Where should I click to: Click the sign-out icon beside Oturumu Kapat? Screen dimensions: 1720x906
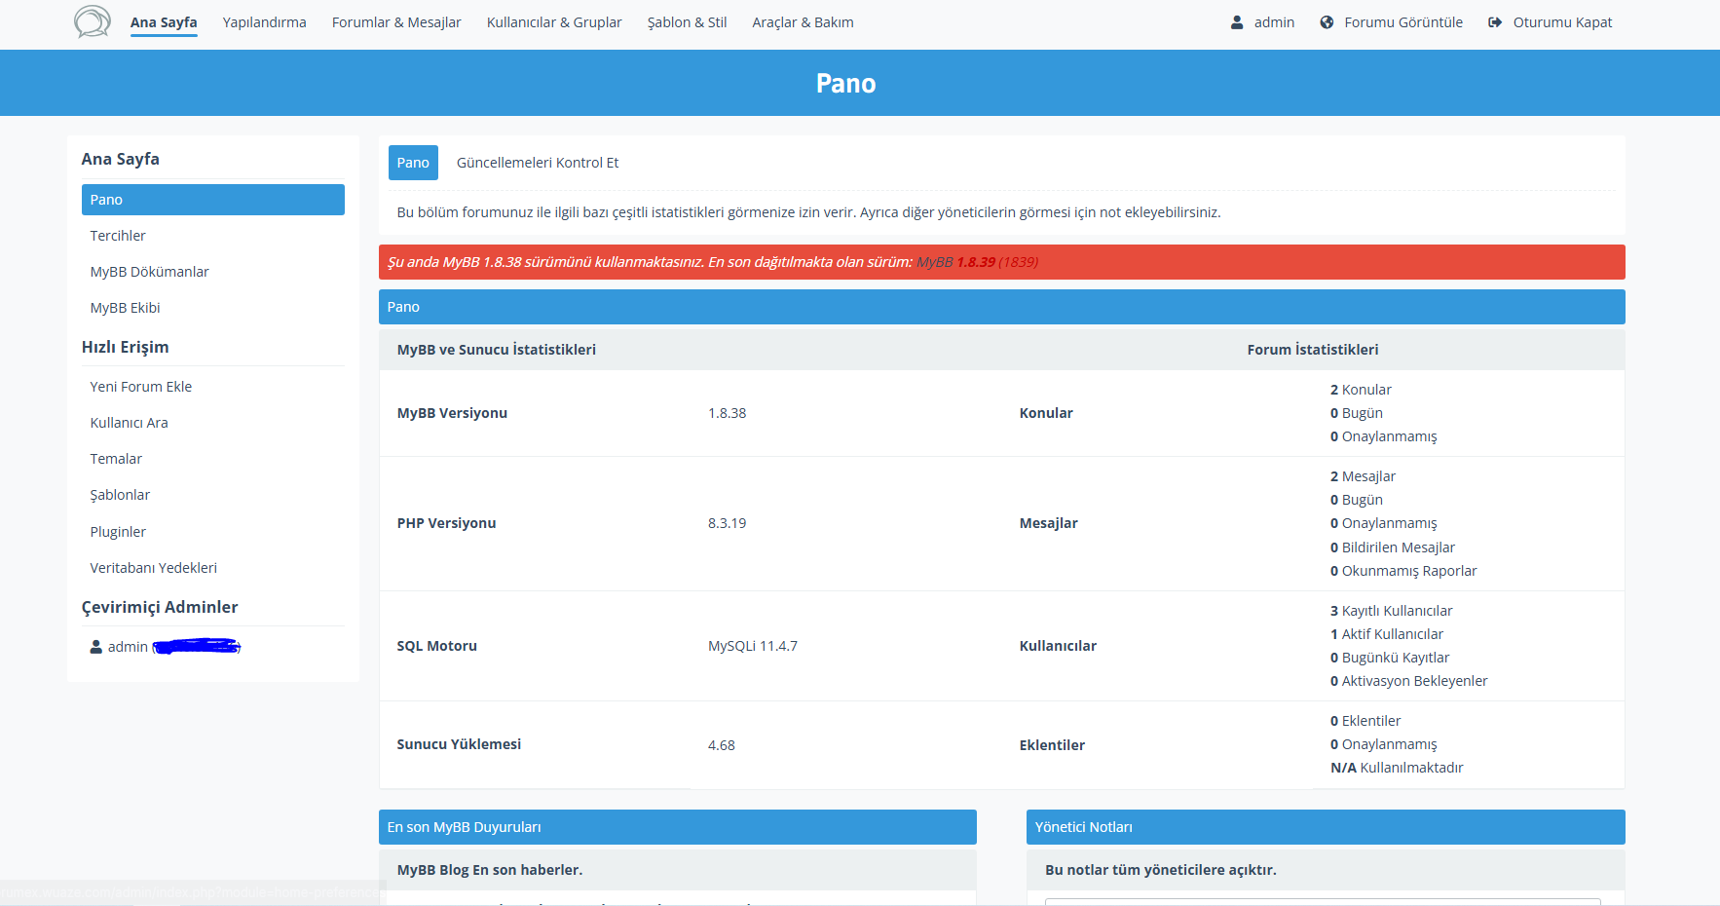click(1495, 22)
